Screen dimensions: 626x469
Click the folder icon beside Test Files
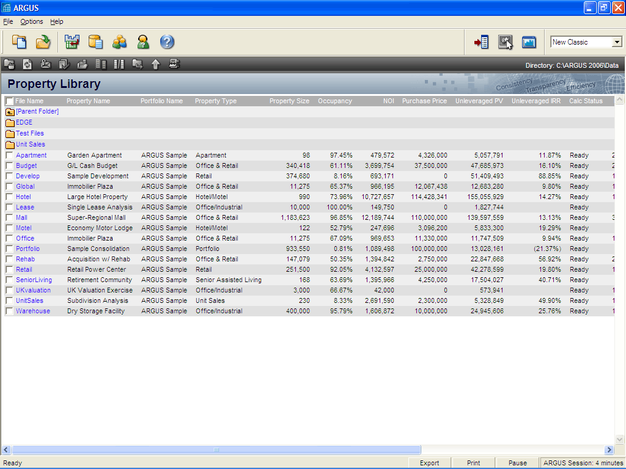click(10, 134)
